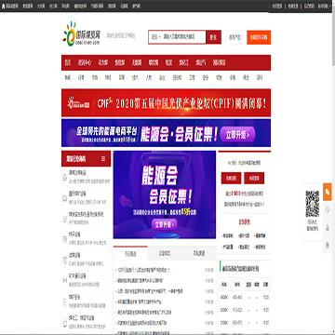The width and height of the screenshot is (335, 335).
Task: Click the white button left of the orange button
Action: [x=234, y=37]
